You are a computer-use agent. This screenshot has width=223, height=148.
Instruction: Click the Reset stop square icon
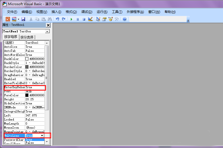coord(84,19)
